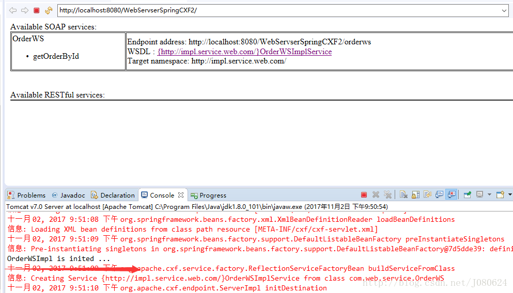
Task: Click the 'Loading XML bean definitions' console line
Action: coord(193,230)
